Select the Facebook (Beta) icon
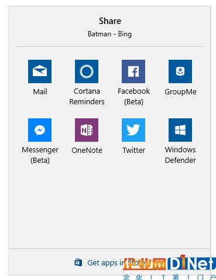The width and height of the screenshot is (216, 280). [x=133, y=71]
